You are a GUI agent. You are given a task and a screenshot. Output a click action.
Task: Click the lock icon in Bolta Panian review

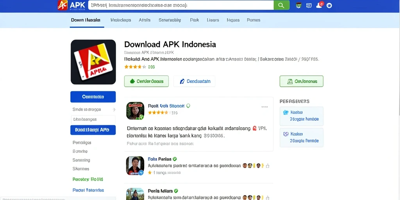tap(267, 166)
